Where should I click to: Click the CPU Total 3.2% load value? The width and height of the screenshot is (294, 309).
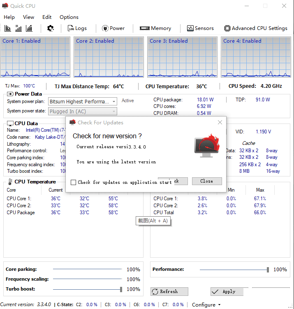coord(202,213)
